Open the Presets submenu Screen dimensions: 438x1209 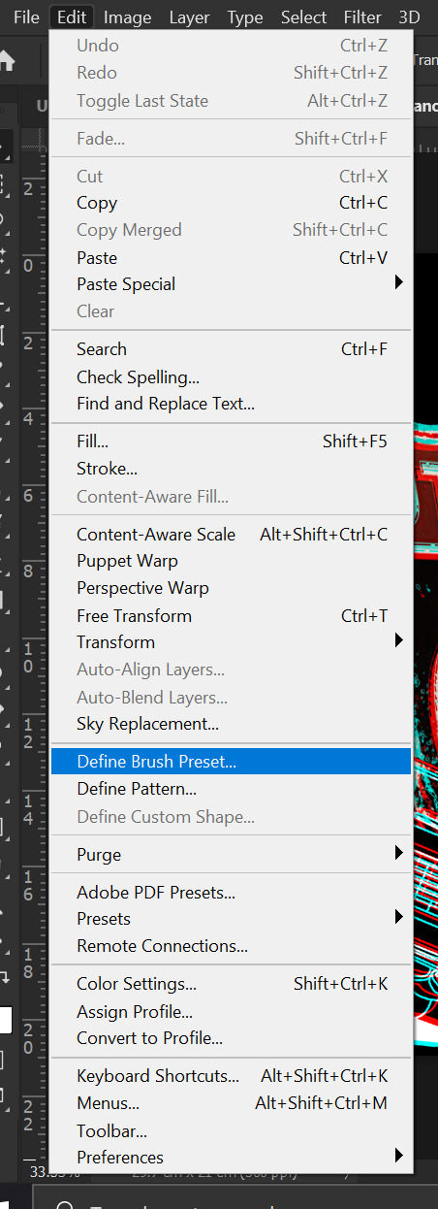coord(231,919)
